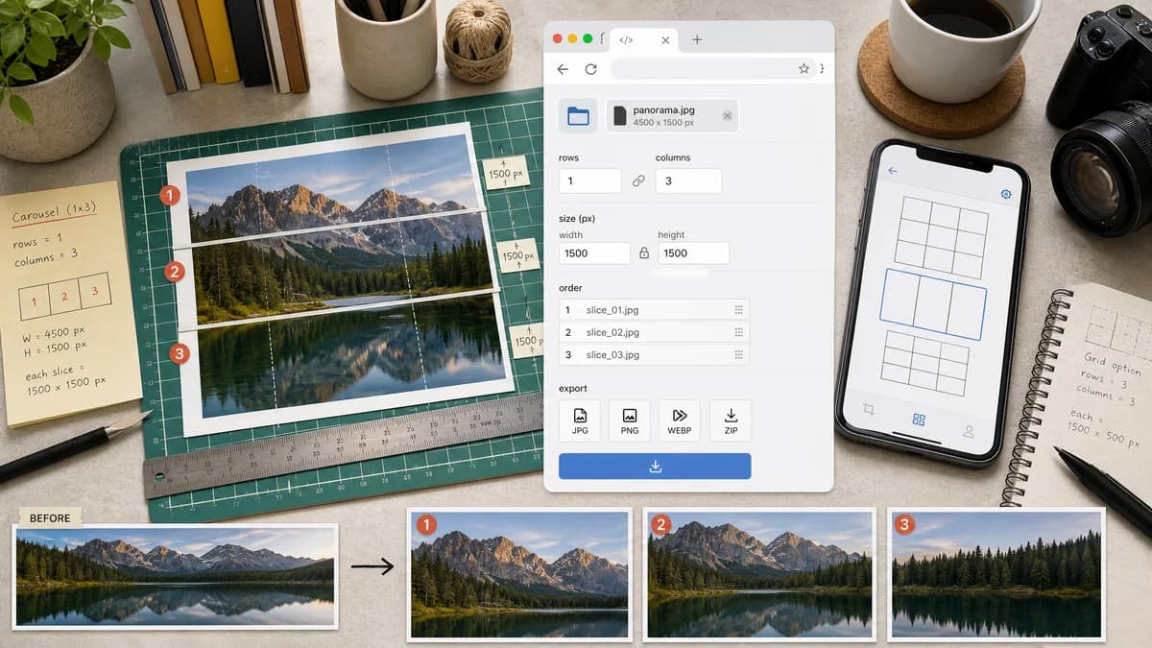
Task: Go back in the browser window
Action: tap(563, 69)
